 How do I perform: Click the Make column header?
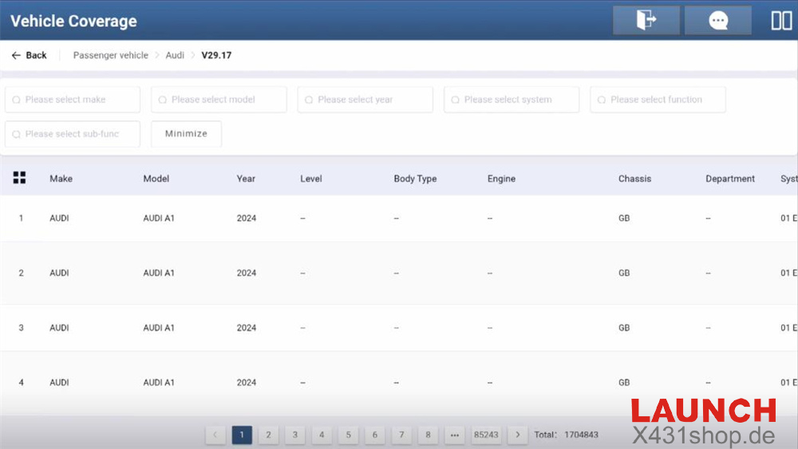point(61,179)
